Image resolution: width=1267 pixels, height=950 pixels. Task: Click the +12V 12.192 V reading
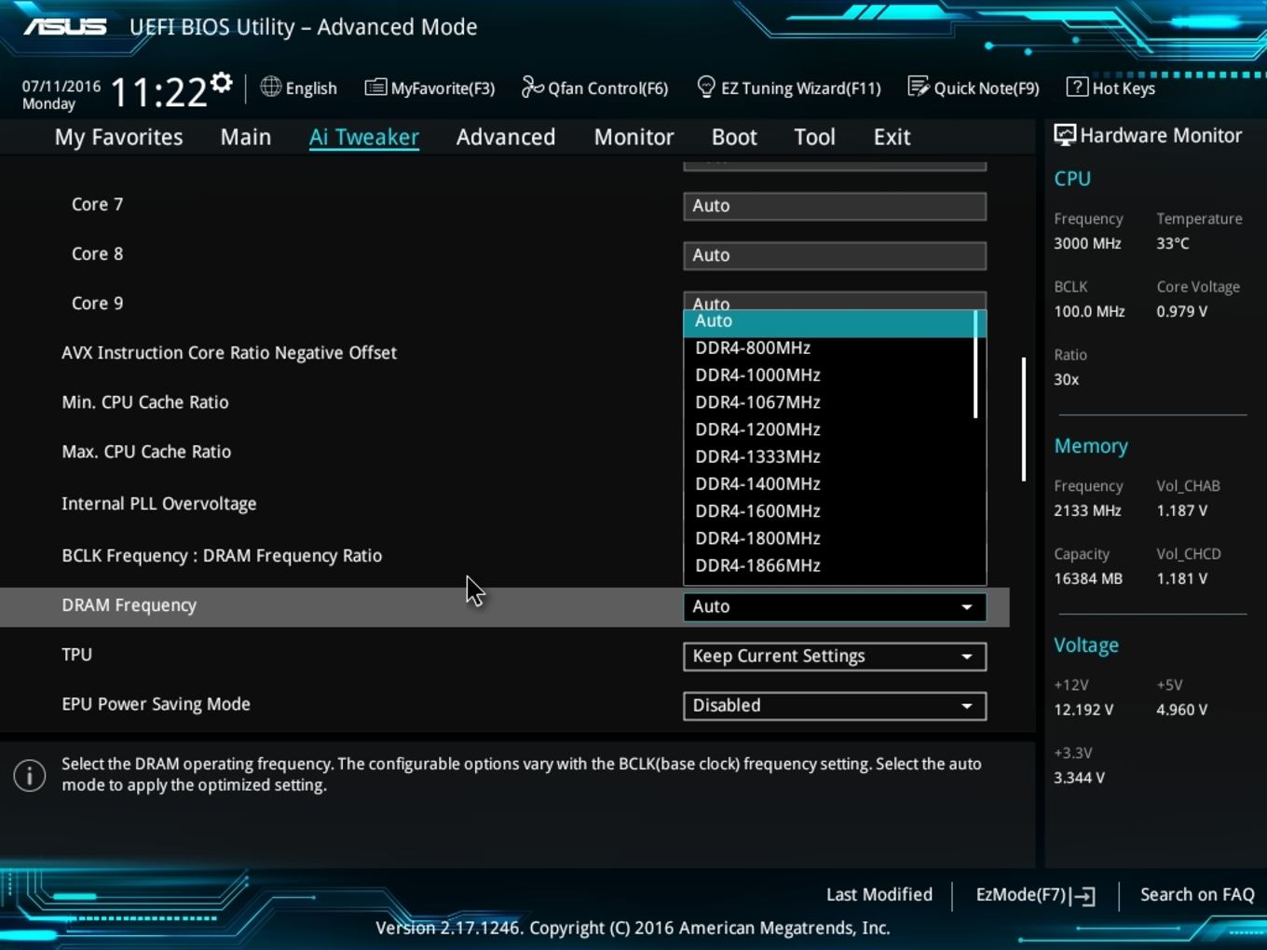pyautogui.click(x=1083, y=710)
